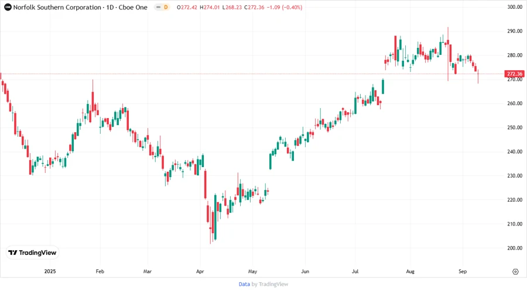
Task: Click the Mar time axis label
Action: 147,272
